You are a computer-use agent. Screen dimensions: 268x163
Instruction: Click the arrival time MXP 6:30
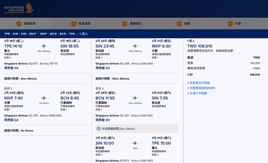pos(161,46)
